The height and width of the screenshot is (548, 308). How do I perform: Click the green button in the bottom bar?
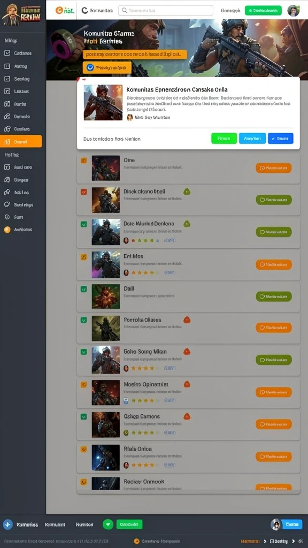(129, 524)
